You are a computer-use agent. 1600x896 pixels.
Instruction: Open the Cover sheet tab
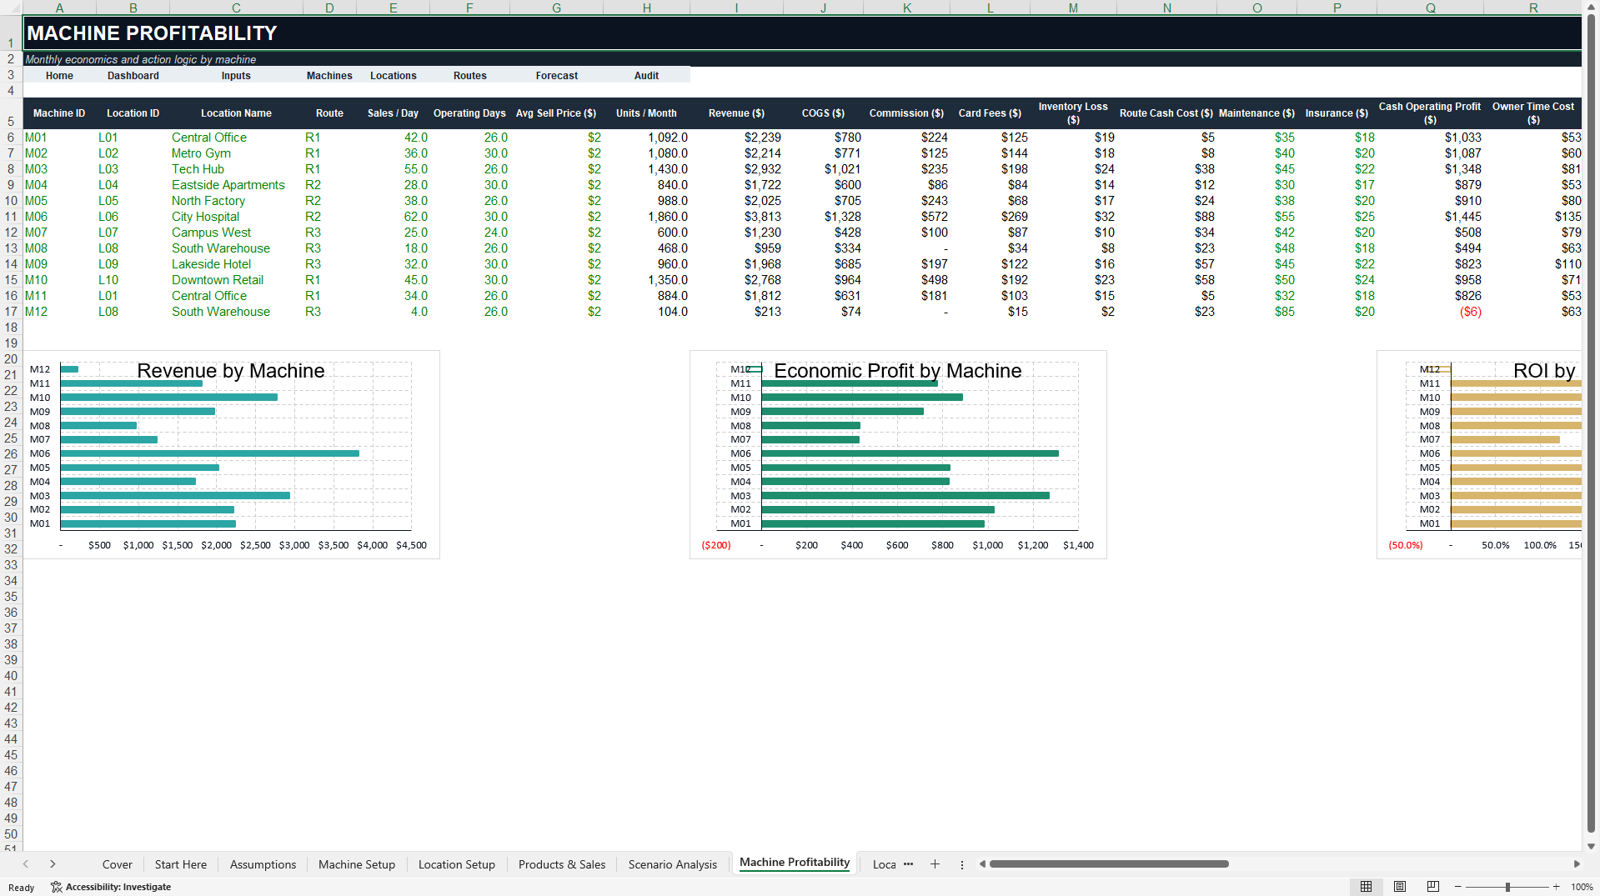click(x=117, y=864)
